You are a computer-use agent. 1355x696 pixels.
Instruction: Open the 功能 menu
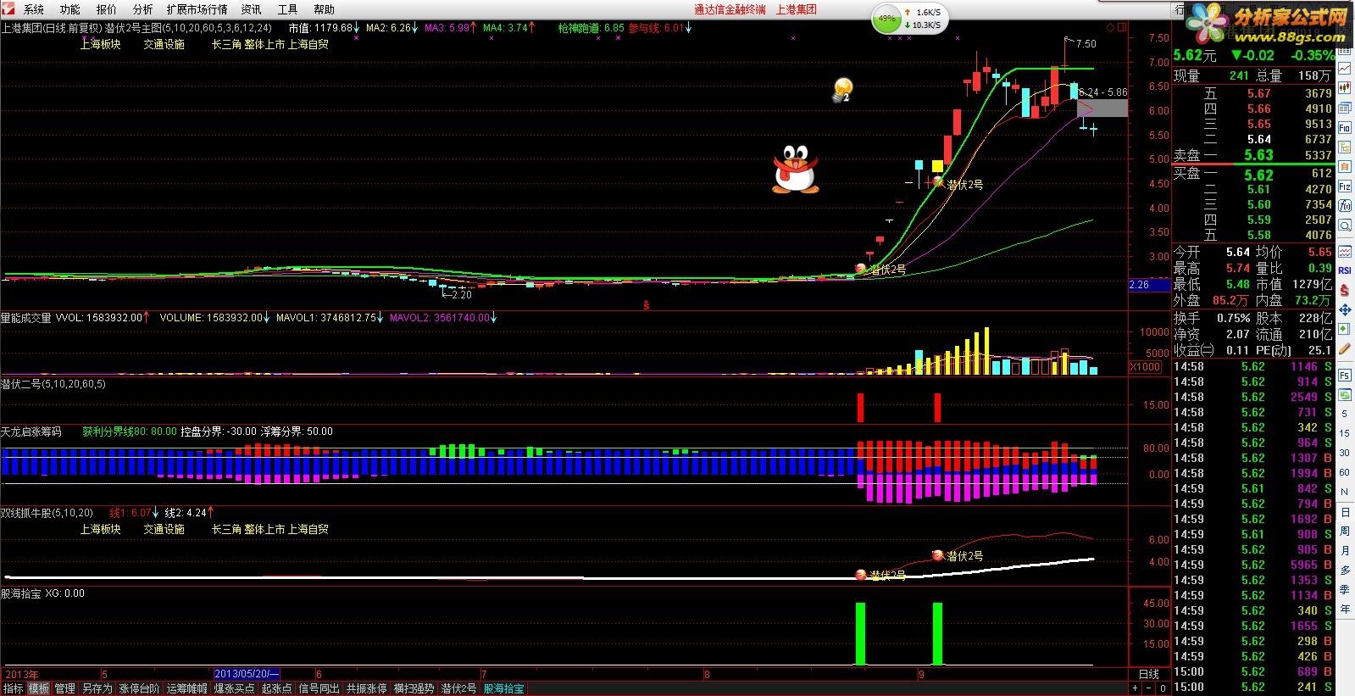click(70, 9)
